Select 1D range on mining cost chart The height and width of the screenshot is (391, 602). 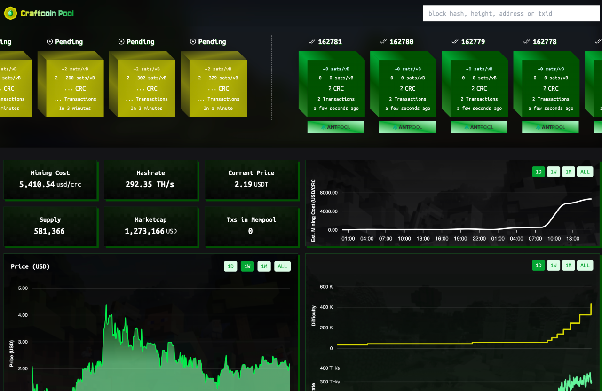coord(539,172)
